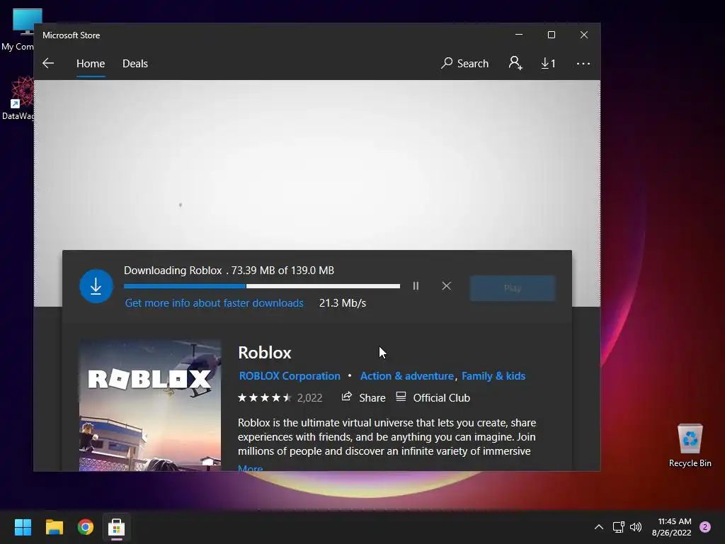Click the greyed-out Play button
Viewport: 725px width, 544px height.
[513, 288]
